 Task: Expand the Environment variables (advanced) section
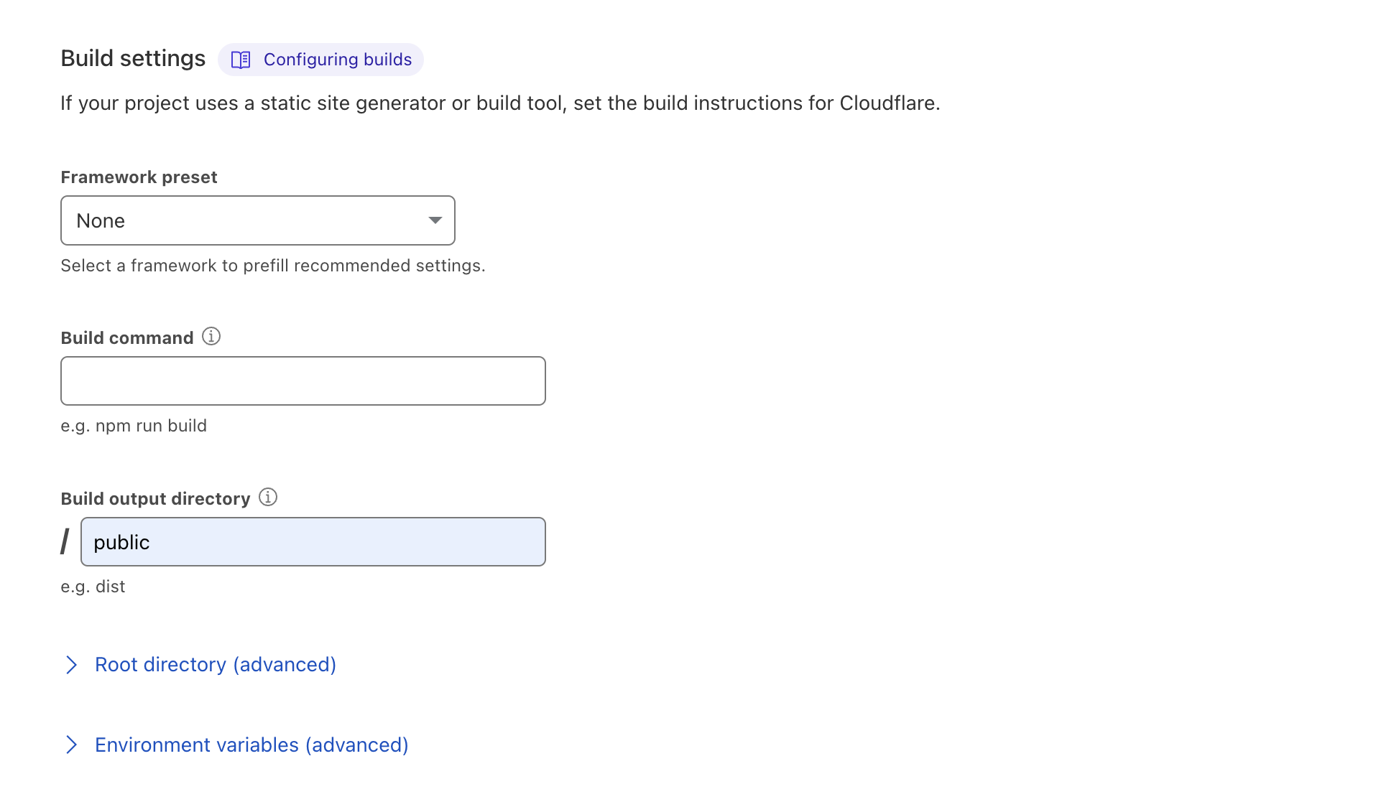[x=251, y=745]
